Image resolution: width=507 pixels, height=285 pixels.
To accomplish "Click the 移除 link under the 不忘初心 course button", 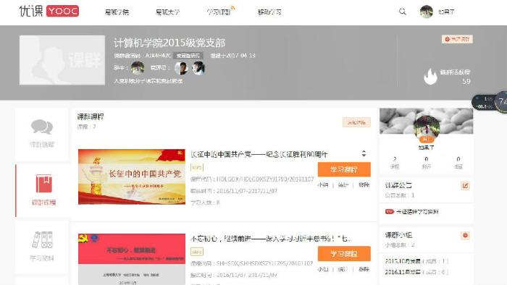I will click(x=364, y=269).
